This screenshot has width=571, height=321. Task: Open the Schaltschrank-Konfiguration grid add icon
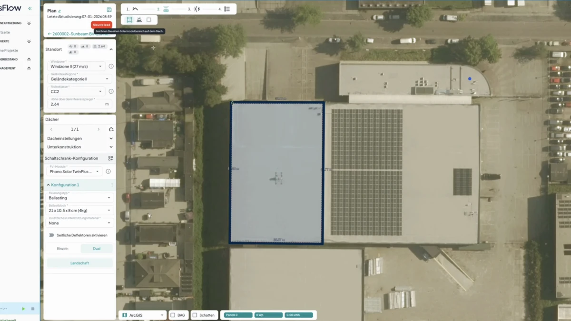coord(110,158)
